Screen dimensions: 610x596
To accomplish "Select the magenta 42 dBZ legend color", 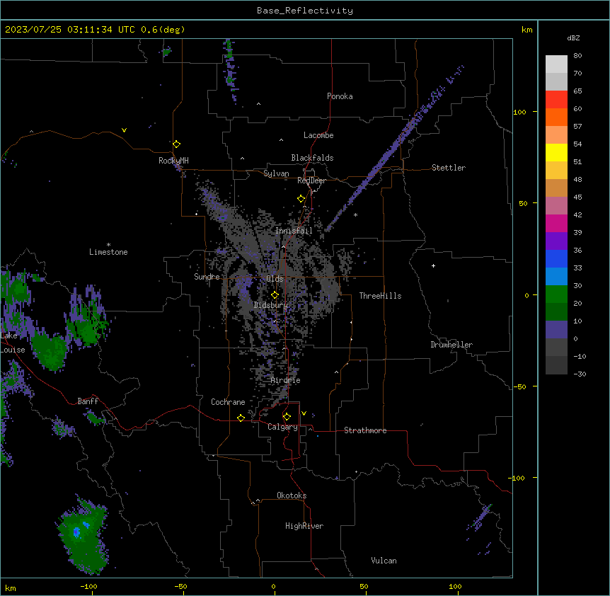I will pyautogui.click(x=556, y=224).
